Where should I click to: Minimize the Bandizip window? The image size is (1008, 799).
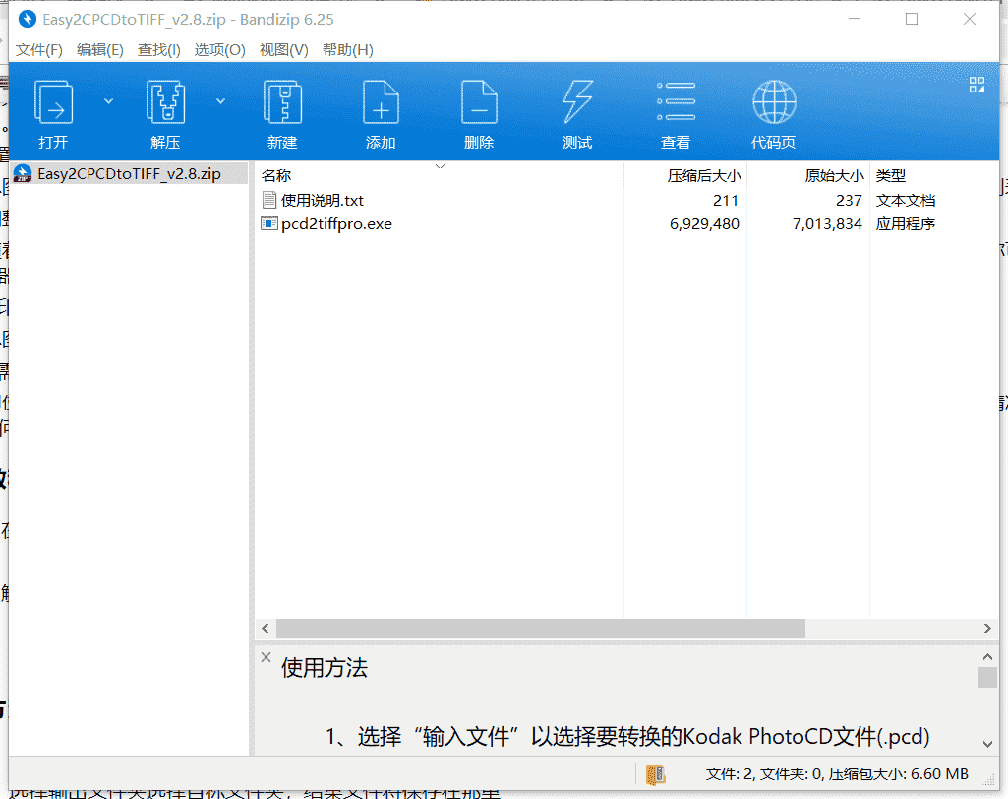(x=855, y=20)
